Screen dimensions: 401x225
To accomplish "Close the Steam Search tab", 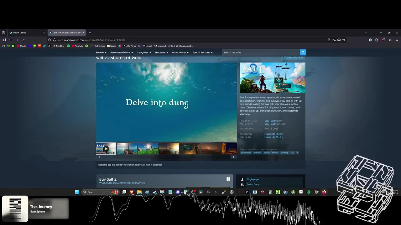I will pos(44,32).
